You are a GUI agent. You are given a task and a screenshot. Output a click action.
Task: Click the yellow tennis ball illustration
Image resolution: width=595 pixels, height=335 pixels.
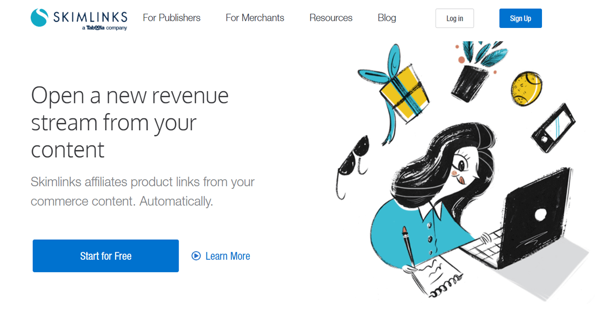(527, 87)
